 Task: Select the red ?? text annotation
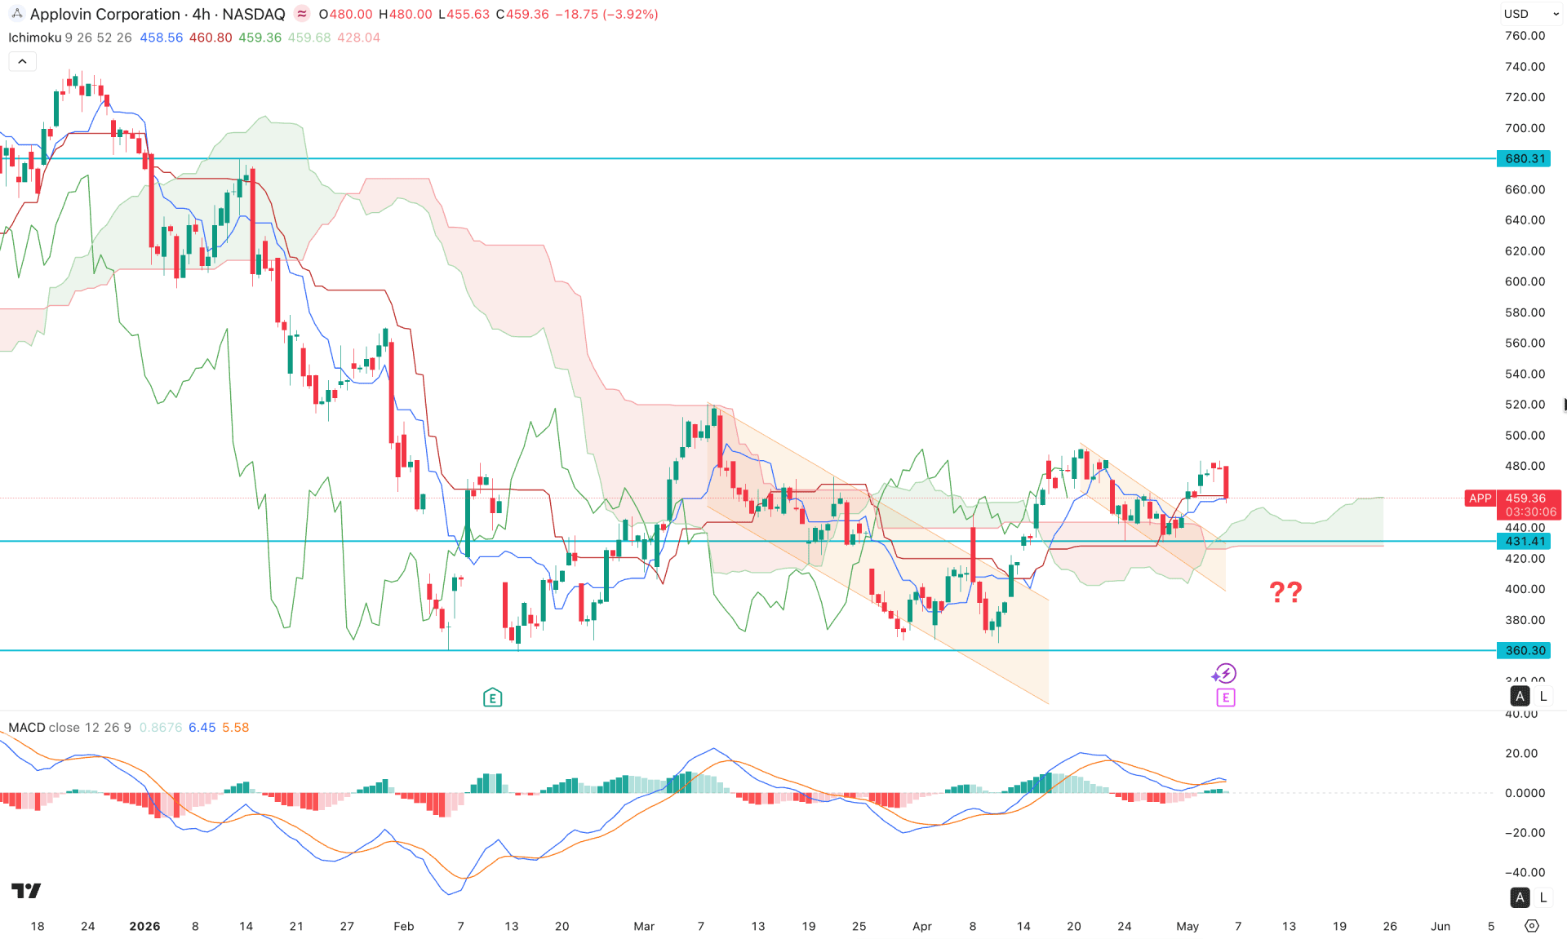click(x=1285, y=591)
